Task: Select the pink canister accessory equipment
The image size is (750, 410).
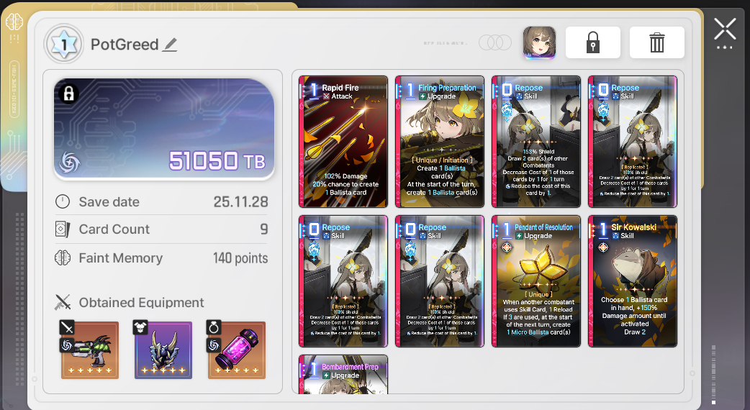Action: 237,350
